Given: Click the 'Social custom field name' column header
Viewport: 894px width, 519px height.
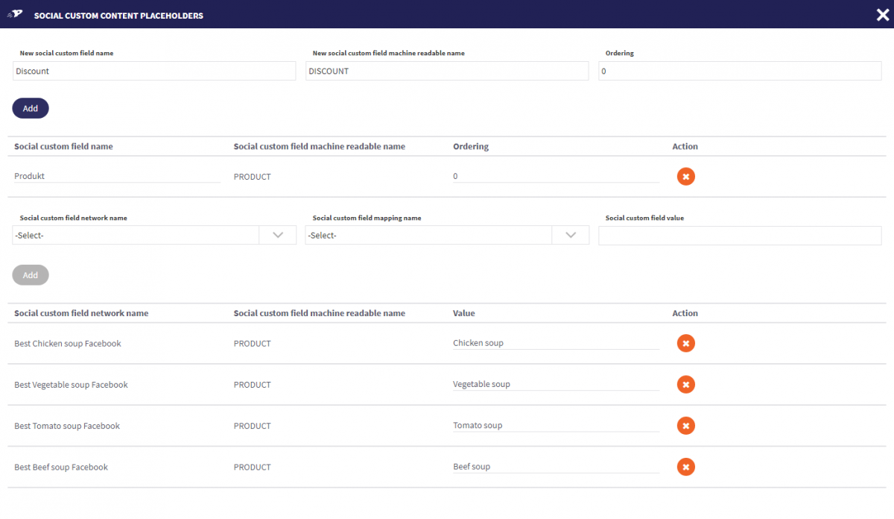Looking at the screenshot, I should [63, 146].
